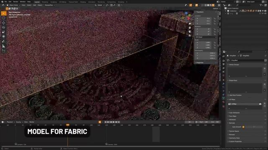Open the Object Mode dropdown
Image resolution: width=268 pixels, height=150 pixels.
[x=13, y=5]
